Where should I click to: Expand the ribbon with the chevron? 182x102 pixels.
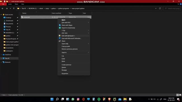point(178,4)
